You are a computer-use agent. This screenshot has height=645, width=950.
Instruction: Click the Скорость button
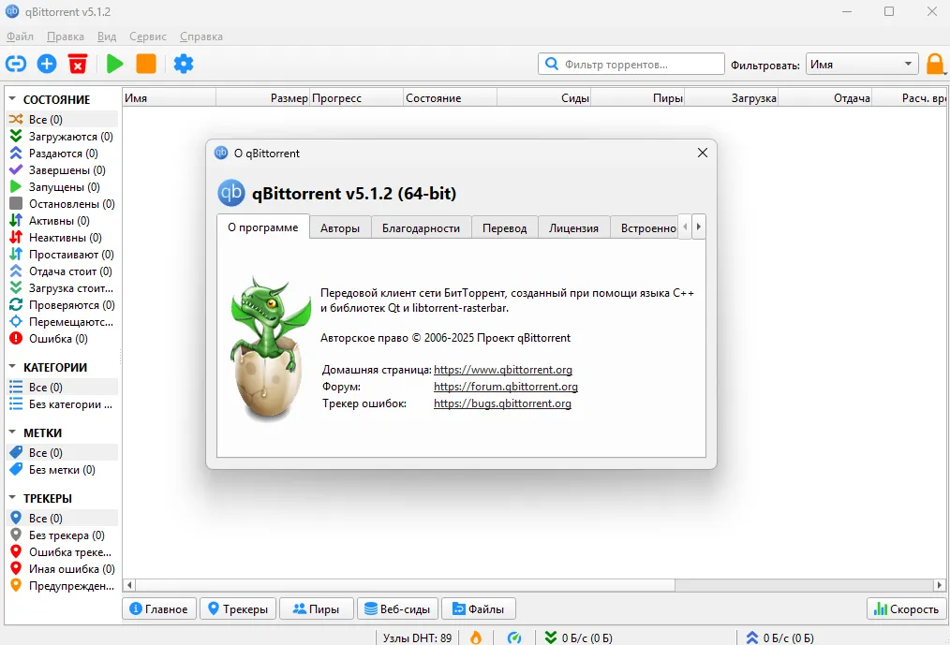[905, 608]
